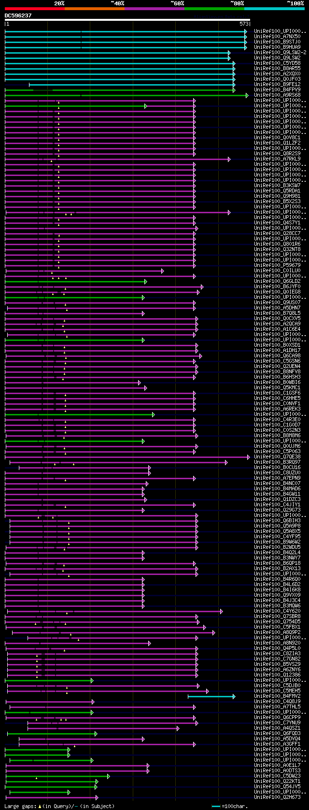Open the UniRef100_B8AR55 hit label

pyautogui.click(x=277, y=69)
